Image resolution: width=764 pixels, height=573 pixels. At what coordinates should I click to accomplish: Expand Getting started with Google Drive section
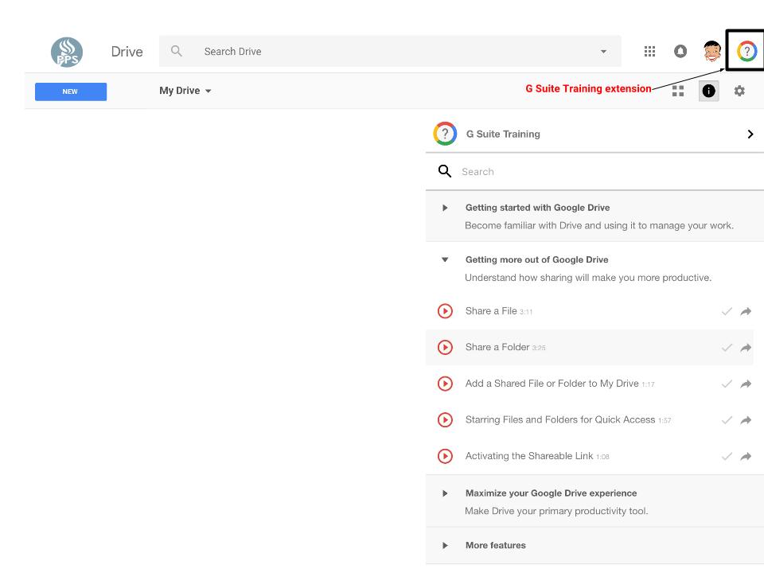pos(445,208)
